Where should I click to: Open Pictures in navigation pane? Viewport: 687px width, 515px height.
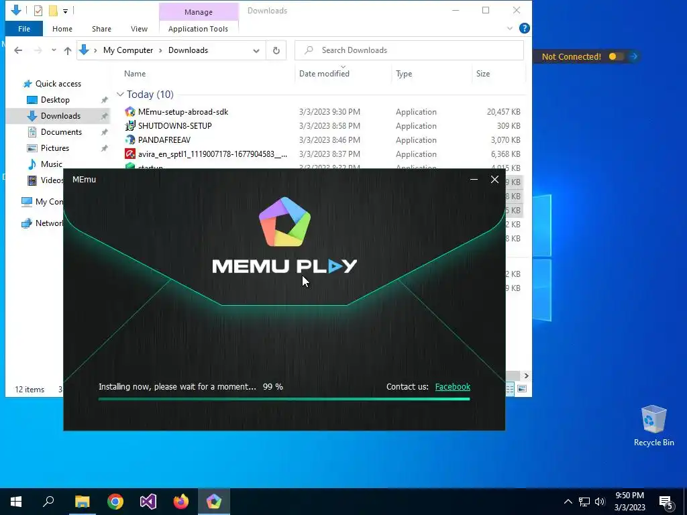coord(55,148)
